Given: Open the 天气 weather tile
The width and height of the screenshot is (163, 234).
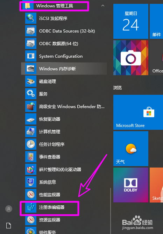Looking at the screenshot, I should (x=131, y=149).
